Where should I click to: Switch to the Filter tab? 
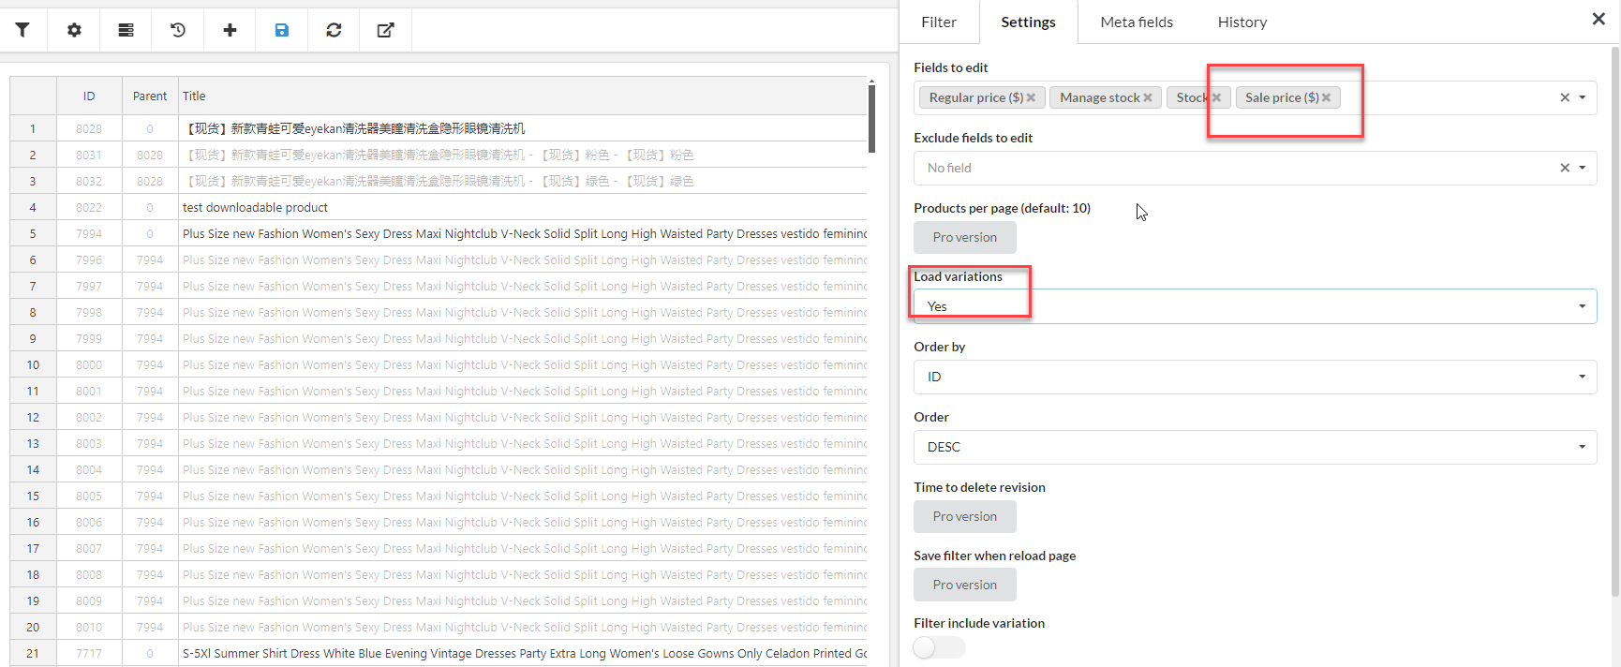[x=939, y=22]
